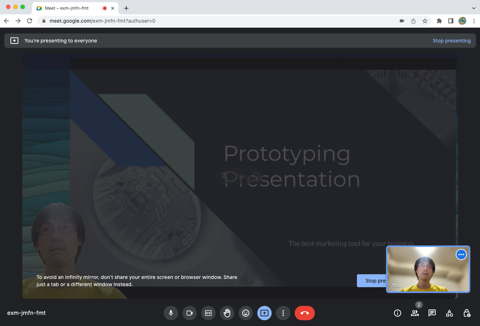Screen dimensions: 480x326
Task: Reload the Meet page
Action: click(30, 21)
